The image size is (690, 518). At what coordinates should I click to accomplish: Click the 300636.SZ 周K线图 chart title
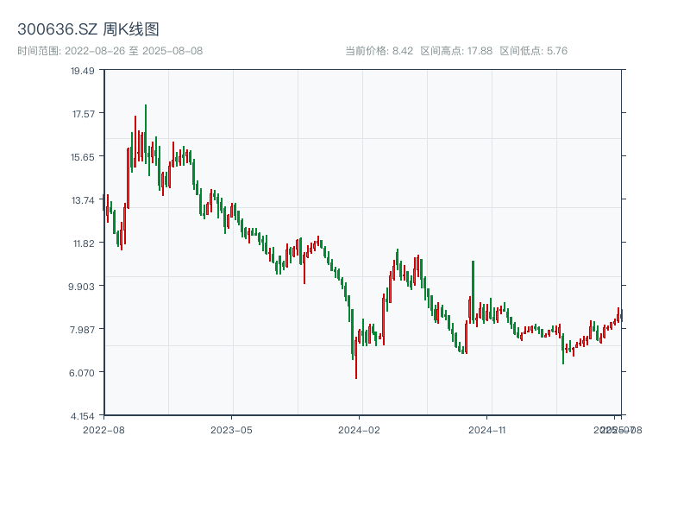coord(88,29)
